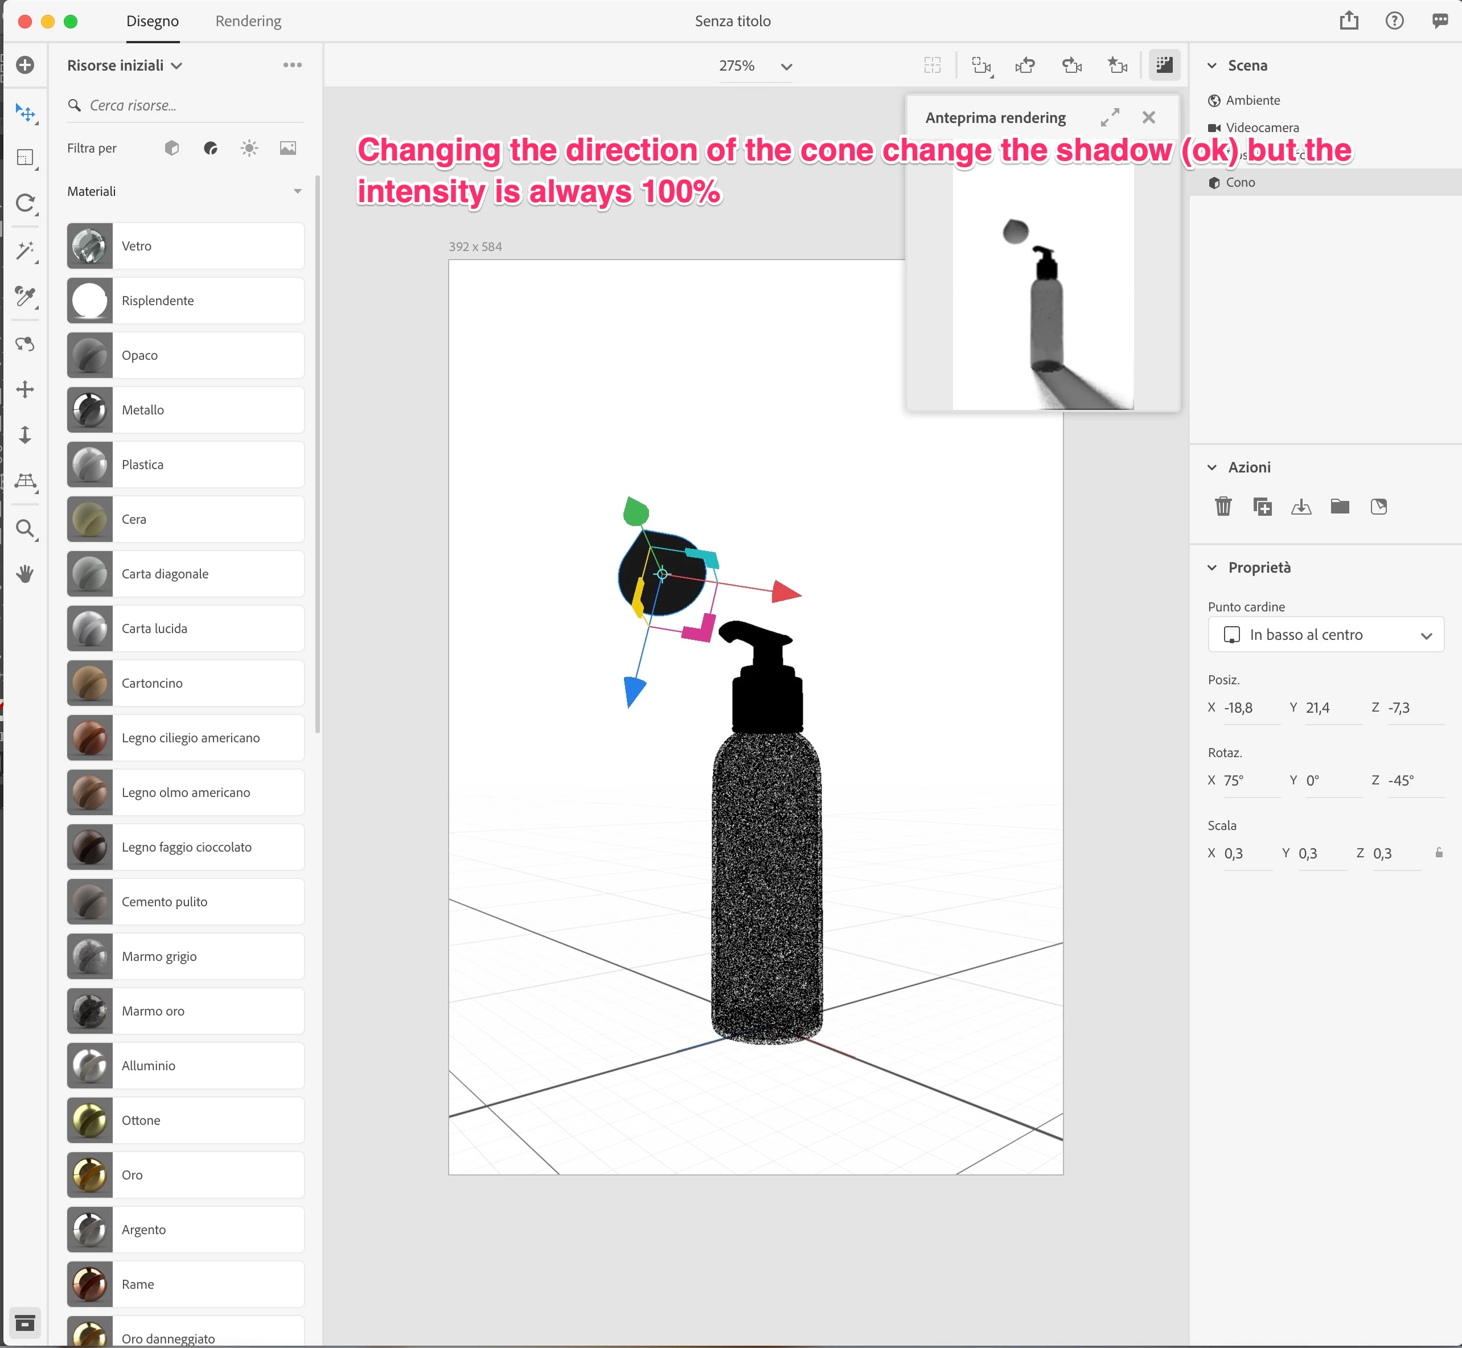The image size is (1462, 1348).
Task: Click the Zoom magnifier tool
Action: pyautogui.click(x=25, y=528)
